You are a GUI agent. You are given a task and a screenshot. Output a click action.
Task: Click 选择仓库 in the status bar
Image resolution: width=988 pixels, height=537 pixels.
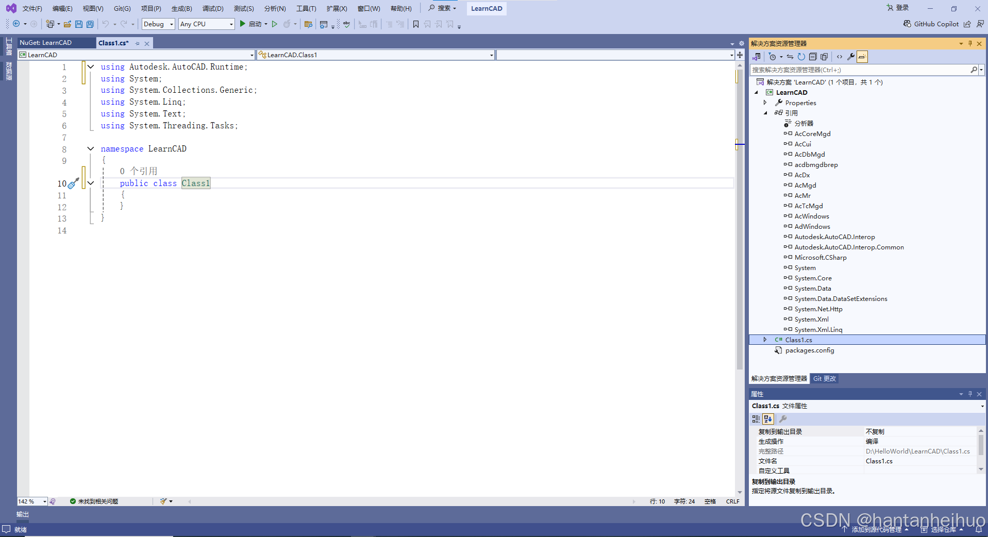tap(942, 529)
